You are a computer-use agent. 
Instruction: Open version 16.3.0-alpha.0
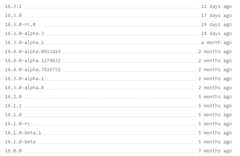[24, 87]
